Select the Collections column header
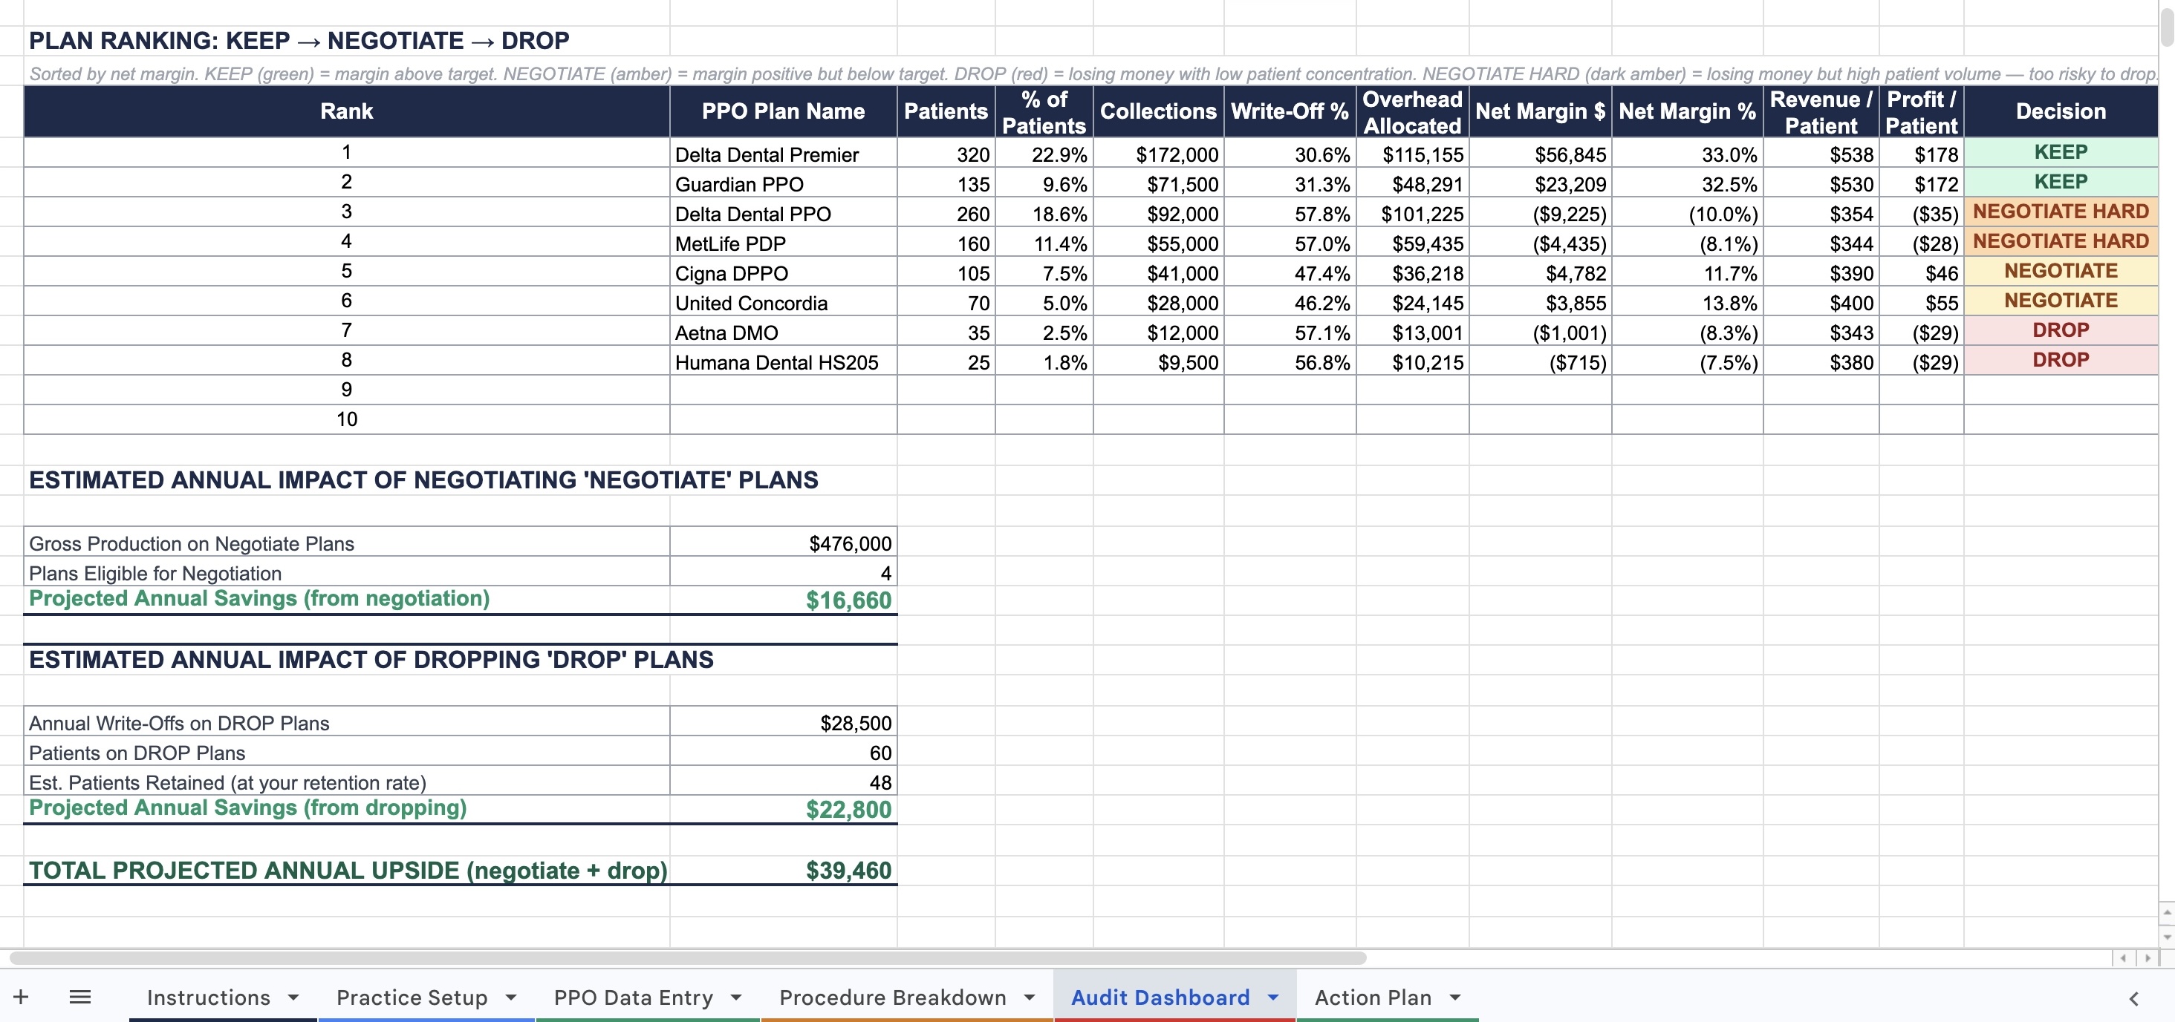The image size is (2175, 1022). [1158, 111]
